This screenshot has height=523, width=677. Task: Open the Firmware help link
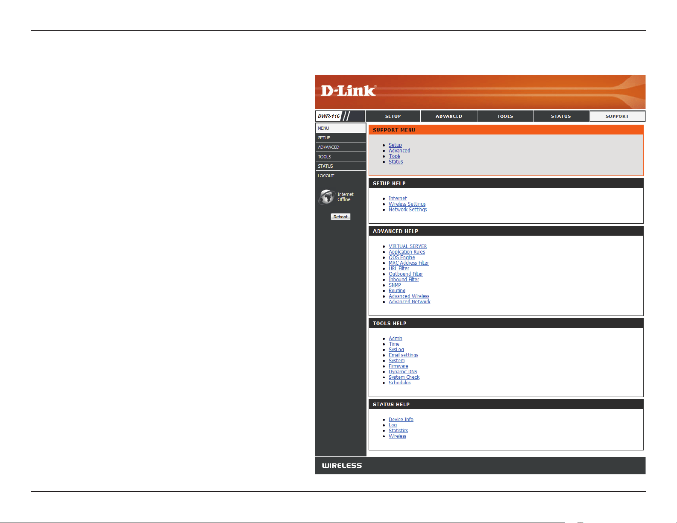pos(398,366)
